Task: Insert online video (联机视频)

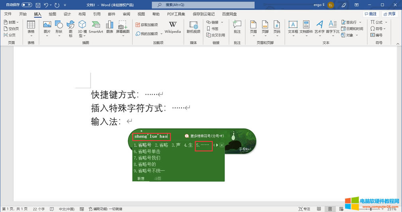Action: (x=193, y=27)
